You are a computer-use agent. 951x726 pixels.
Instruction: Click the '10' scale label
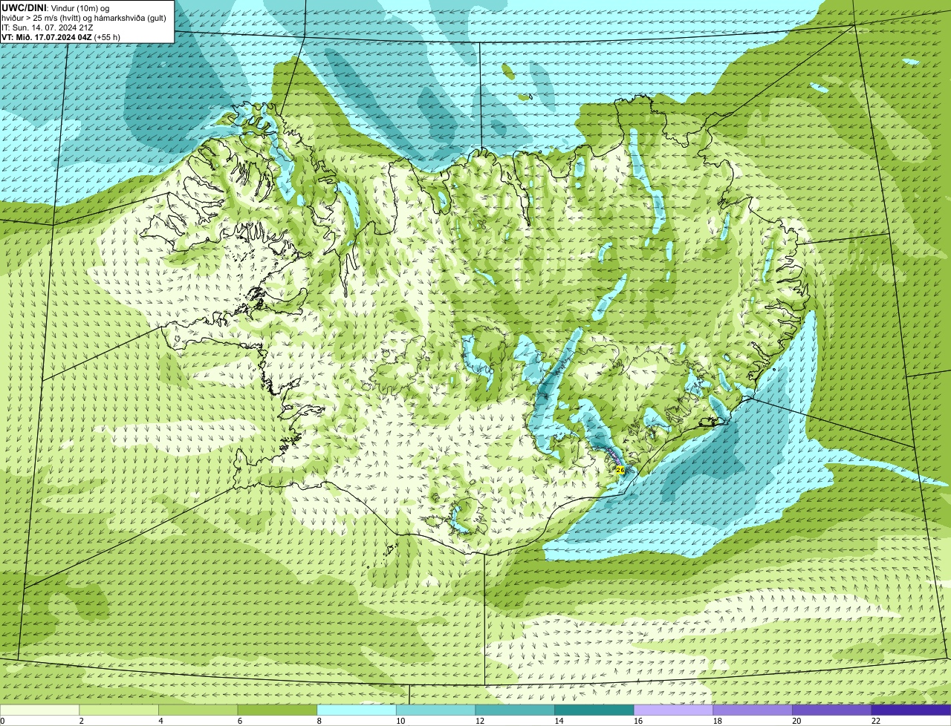pos(400,721)
